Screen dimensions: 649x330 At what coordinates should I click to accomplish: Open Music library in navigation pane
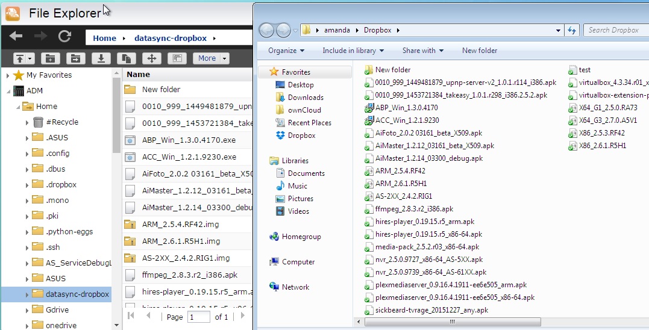click(x=298, y=186)
